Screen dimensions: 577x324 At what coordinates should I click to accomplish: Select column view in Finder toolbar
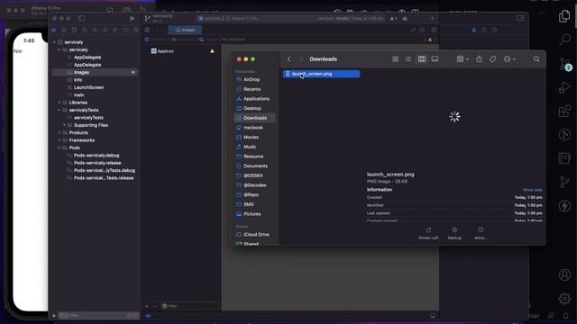tap(422, 59)
